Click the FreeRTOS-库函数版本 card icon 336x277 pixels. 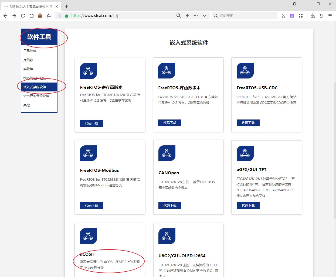(x=167, y=71)
